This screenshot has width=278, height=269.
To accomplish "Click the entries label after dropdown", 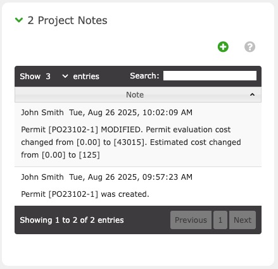I will pos(86,77).
